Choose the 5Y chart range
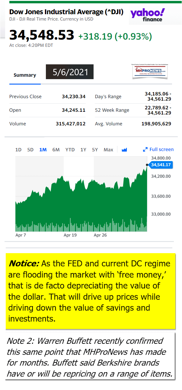182x390 pixels. coord(95,150)
